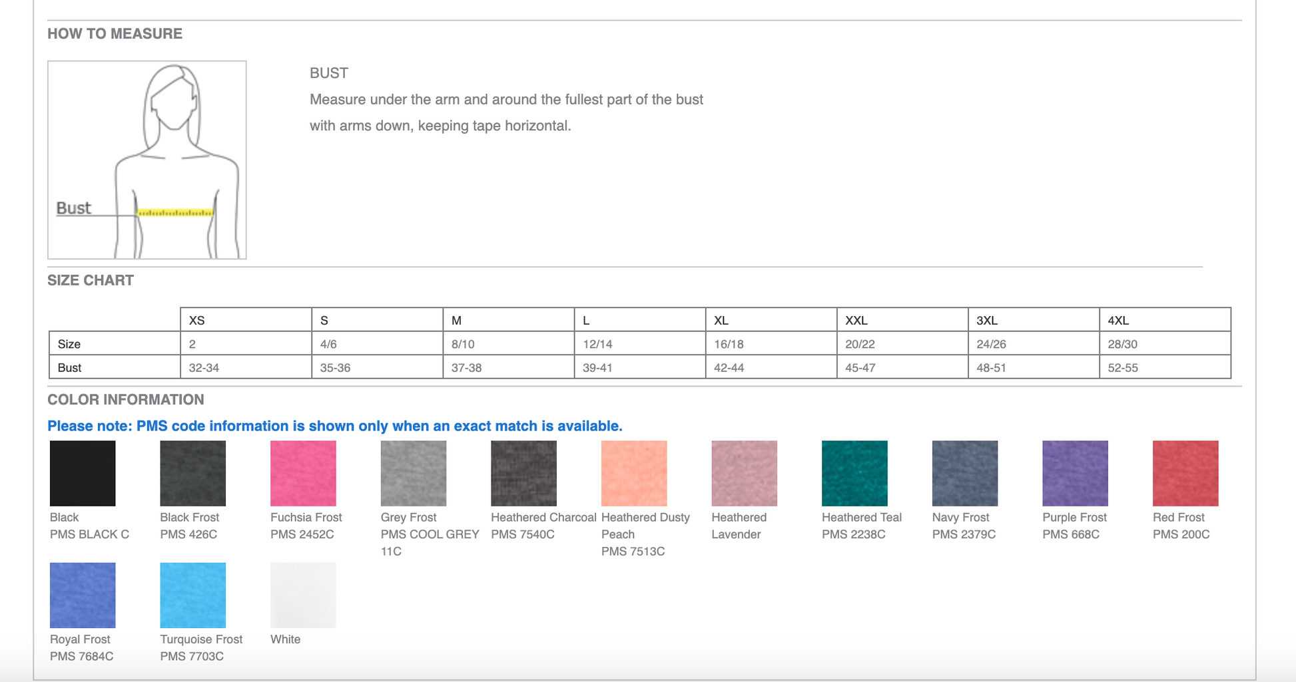This screenshot has height=682, width=1296.
Task: Click the XL column header in size chart
Action: click(x=771, y=320)
